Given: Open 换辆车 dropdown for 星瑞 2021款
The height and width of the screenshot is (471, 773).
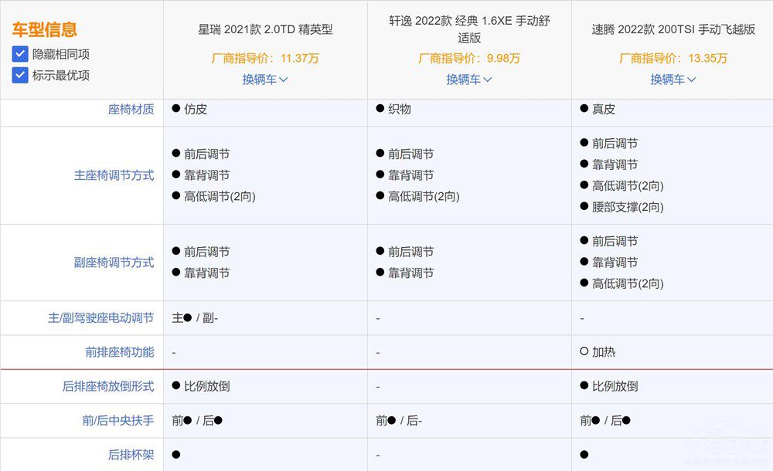Looking at the screenshot, I should tap(265, 79).
